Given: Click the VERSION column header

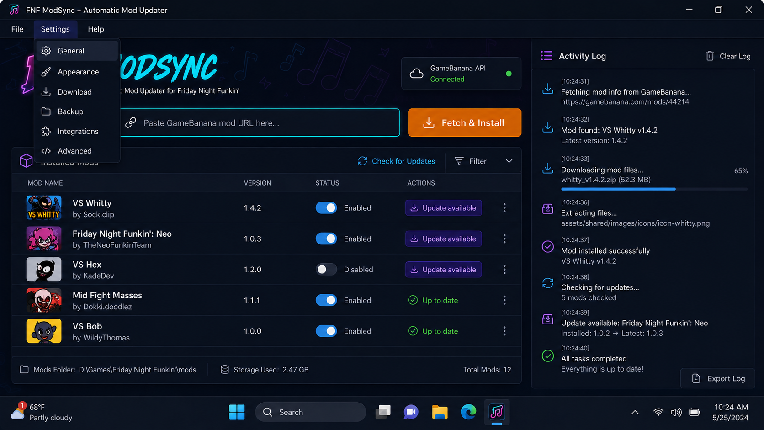Looking at the screenshot, I should coord(257,183).
